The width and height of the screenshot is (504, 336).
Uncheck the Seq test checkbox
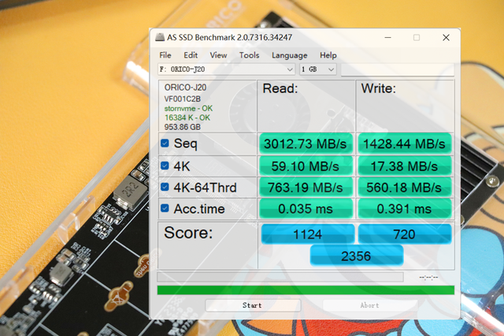tap(165, 144)
